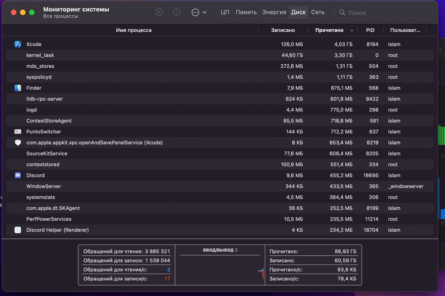Sort by Пользователь column header

tap(405, 30)
